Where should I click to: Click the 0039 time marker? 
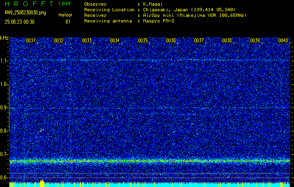(x=255, y=41)
